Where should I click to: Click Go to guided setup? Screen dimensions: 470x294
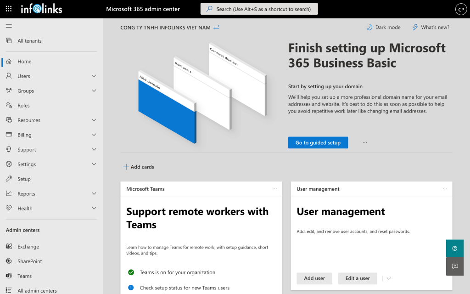click(318, 142)
